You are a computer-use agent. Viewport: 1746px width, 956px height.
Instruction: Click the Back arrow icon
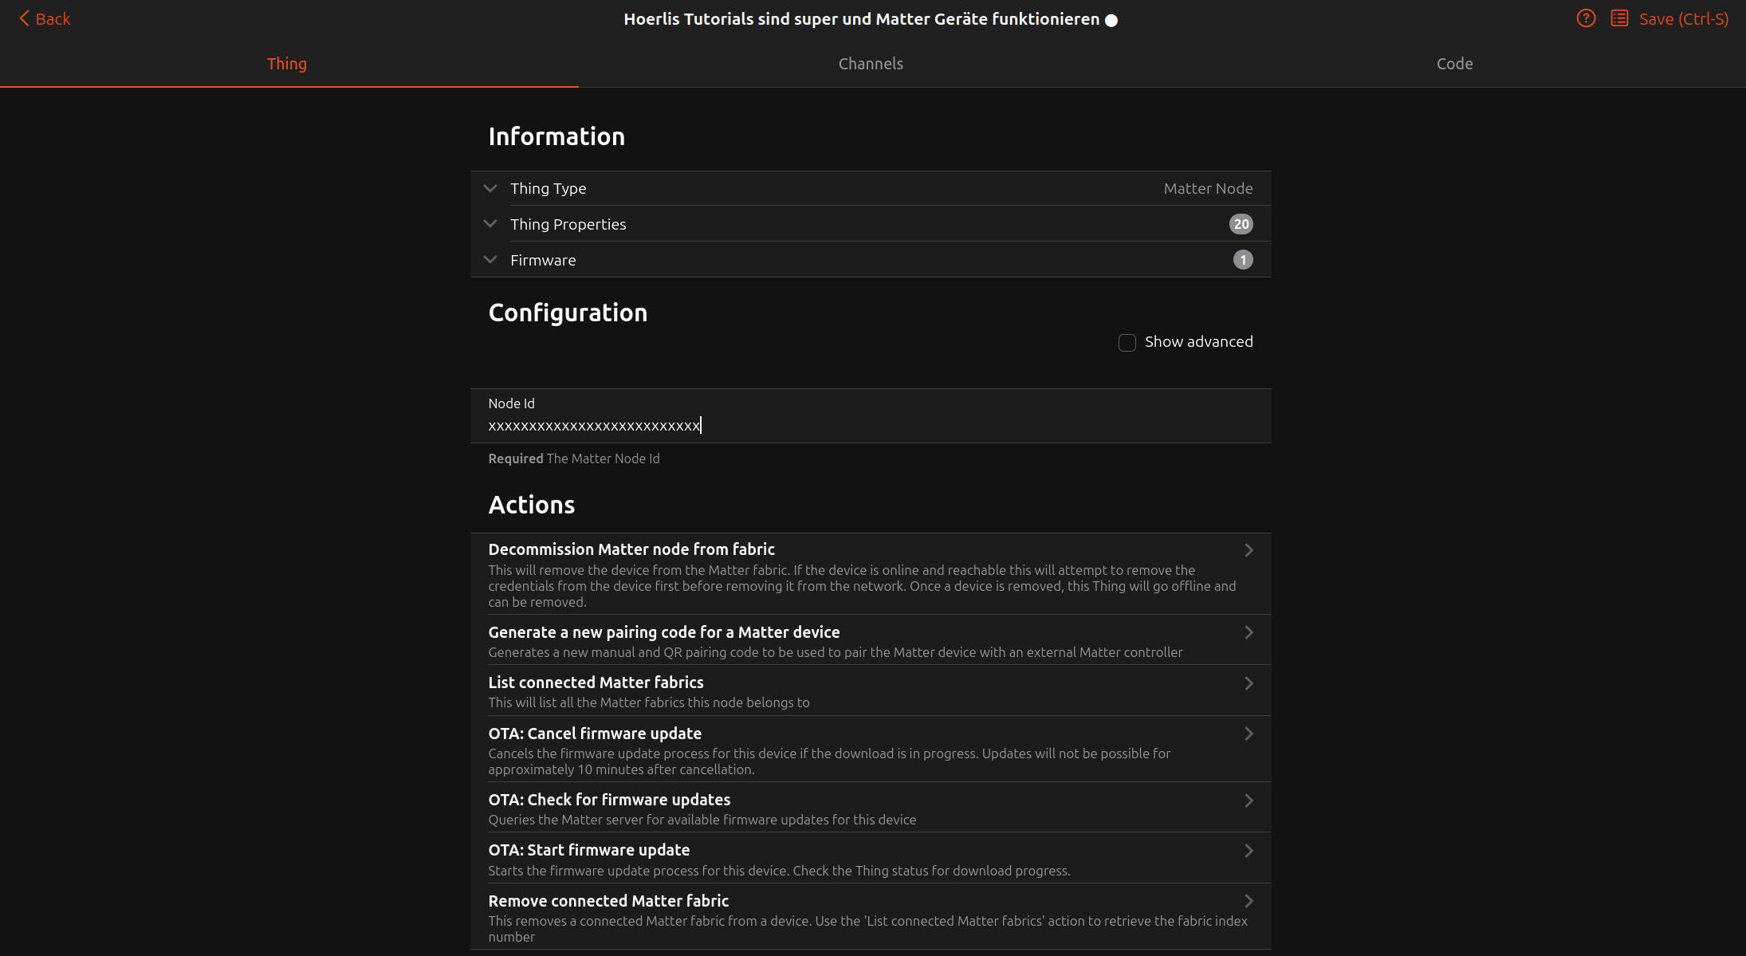click(x=24, y=18)
